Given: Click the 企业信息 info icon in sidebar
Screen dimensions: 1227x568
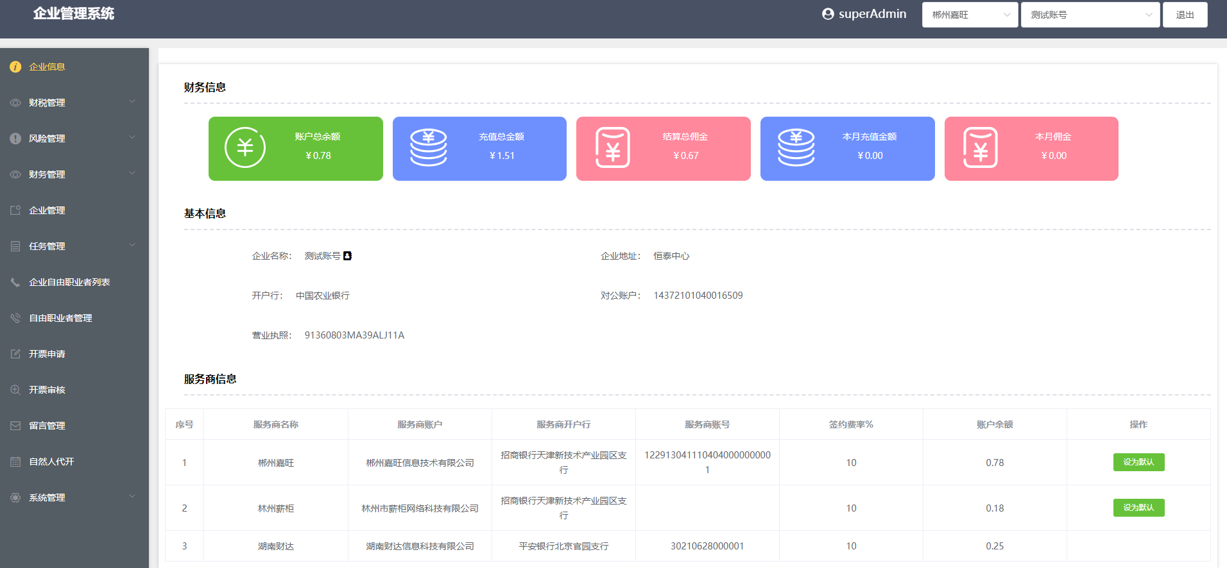Looking at the screenshot, I should click(15, 67).
